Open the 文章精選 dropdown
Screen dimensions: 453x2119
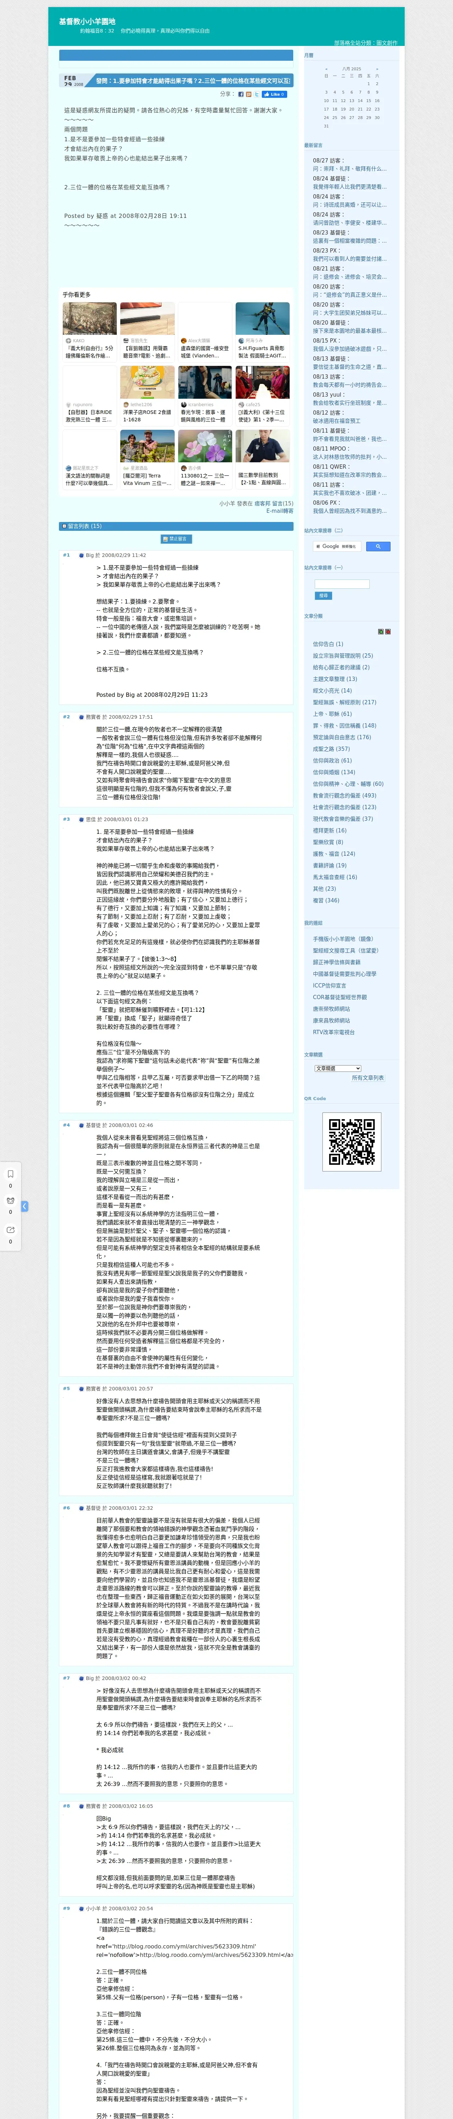click(338, 1069)
